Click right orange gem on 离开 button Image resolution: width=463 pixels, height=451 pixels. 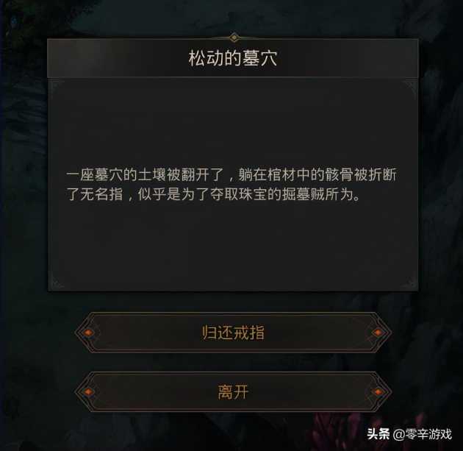(378, 392)
